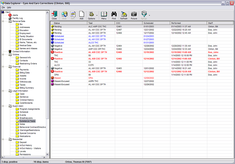Screen dimensions: 235x164
Task: Open the Help menu
Action: (9, 7)
